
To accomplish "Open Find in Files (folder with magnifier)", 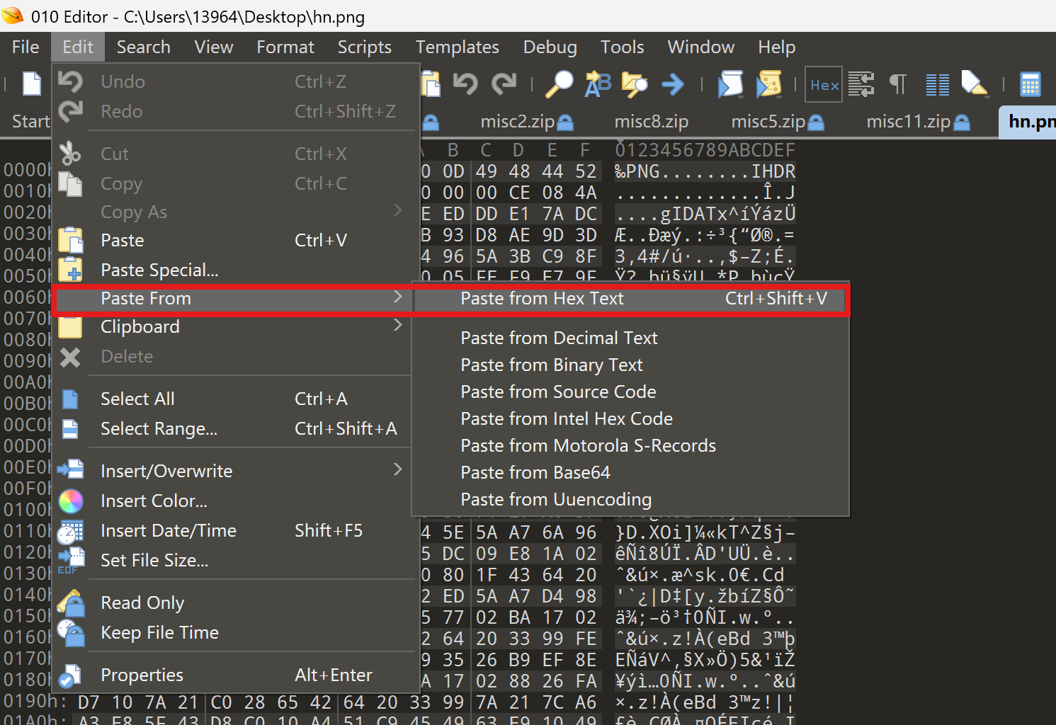I will 635,84.
